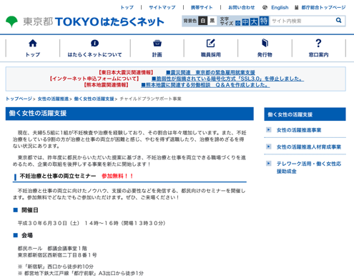Click the トップページ breadcrumb
Image resolution: width=354 pixels, height=278 pixels.
[x=19, y=99]
